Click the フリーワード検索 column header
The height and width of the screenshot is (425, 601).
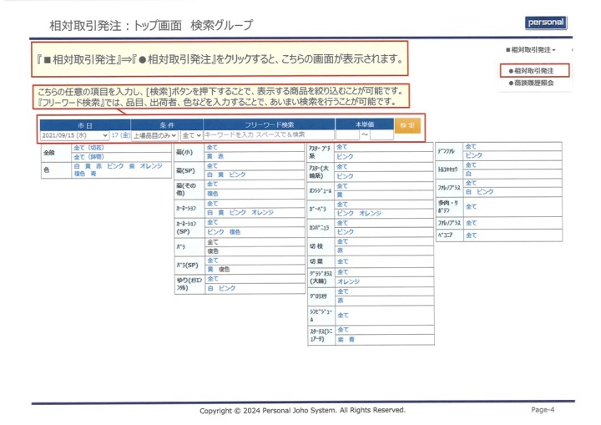[269, 124]
